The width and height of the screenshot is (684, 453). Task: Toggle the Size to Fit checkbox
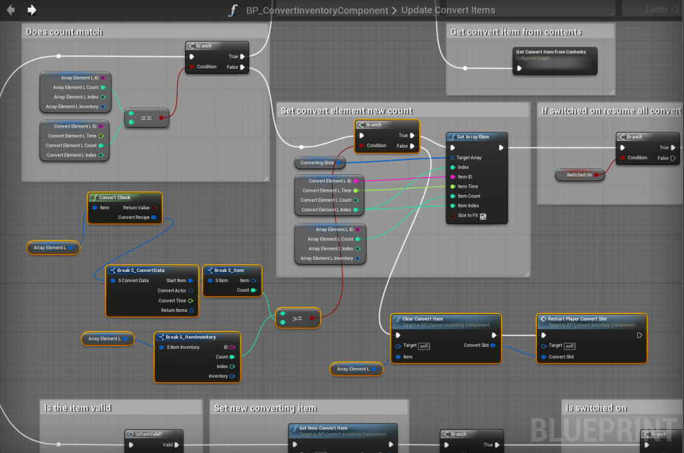click(x=483, y=216)
